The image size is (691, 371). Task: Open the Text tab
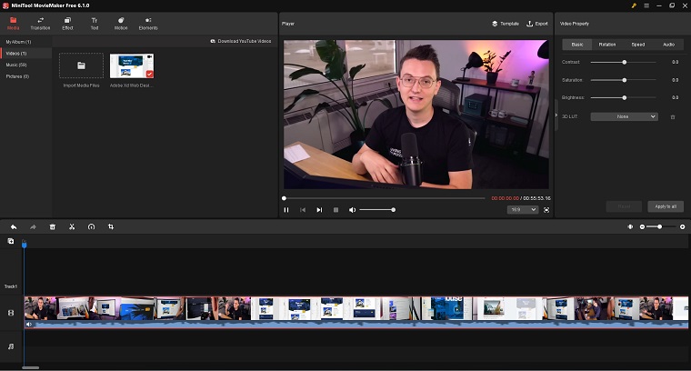95,24
